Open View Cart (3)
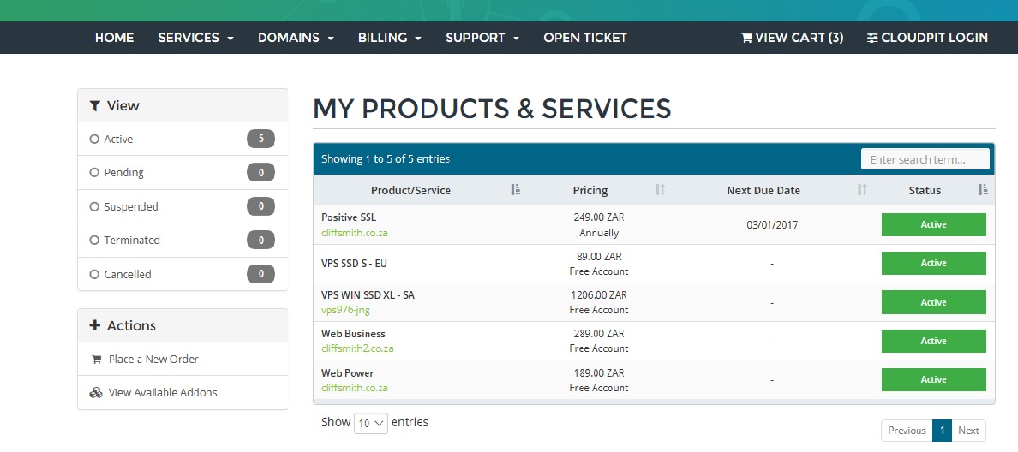 pos(792,38)
